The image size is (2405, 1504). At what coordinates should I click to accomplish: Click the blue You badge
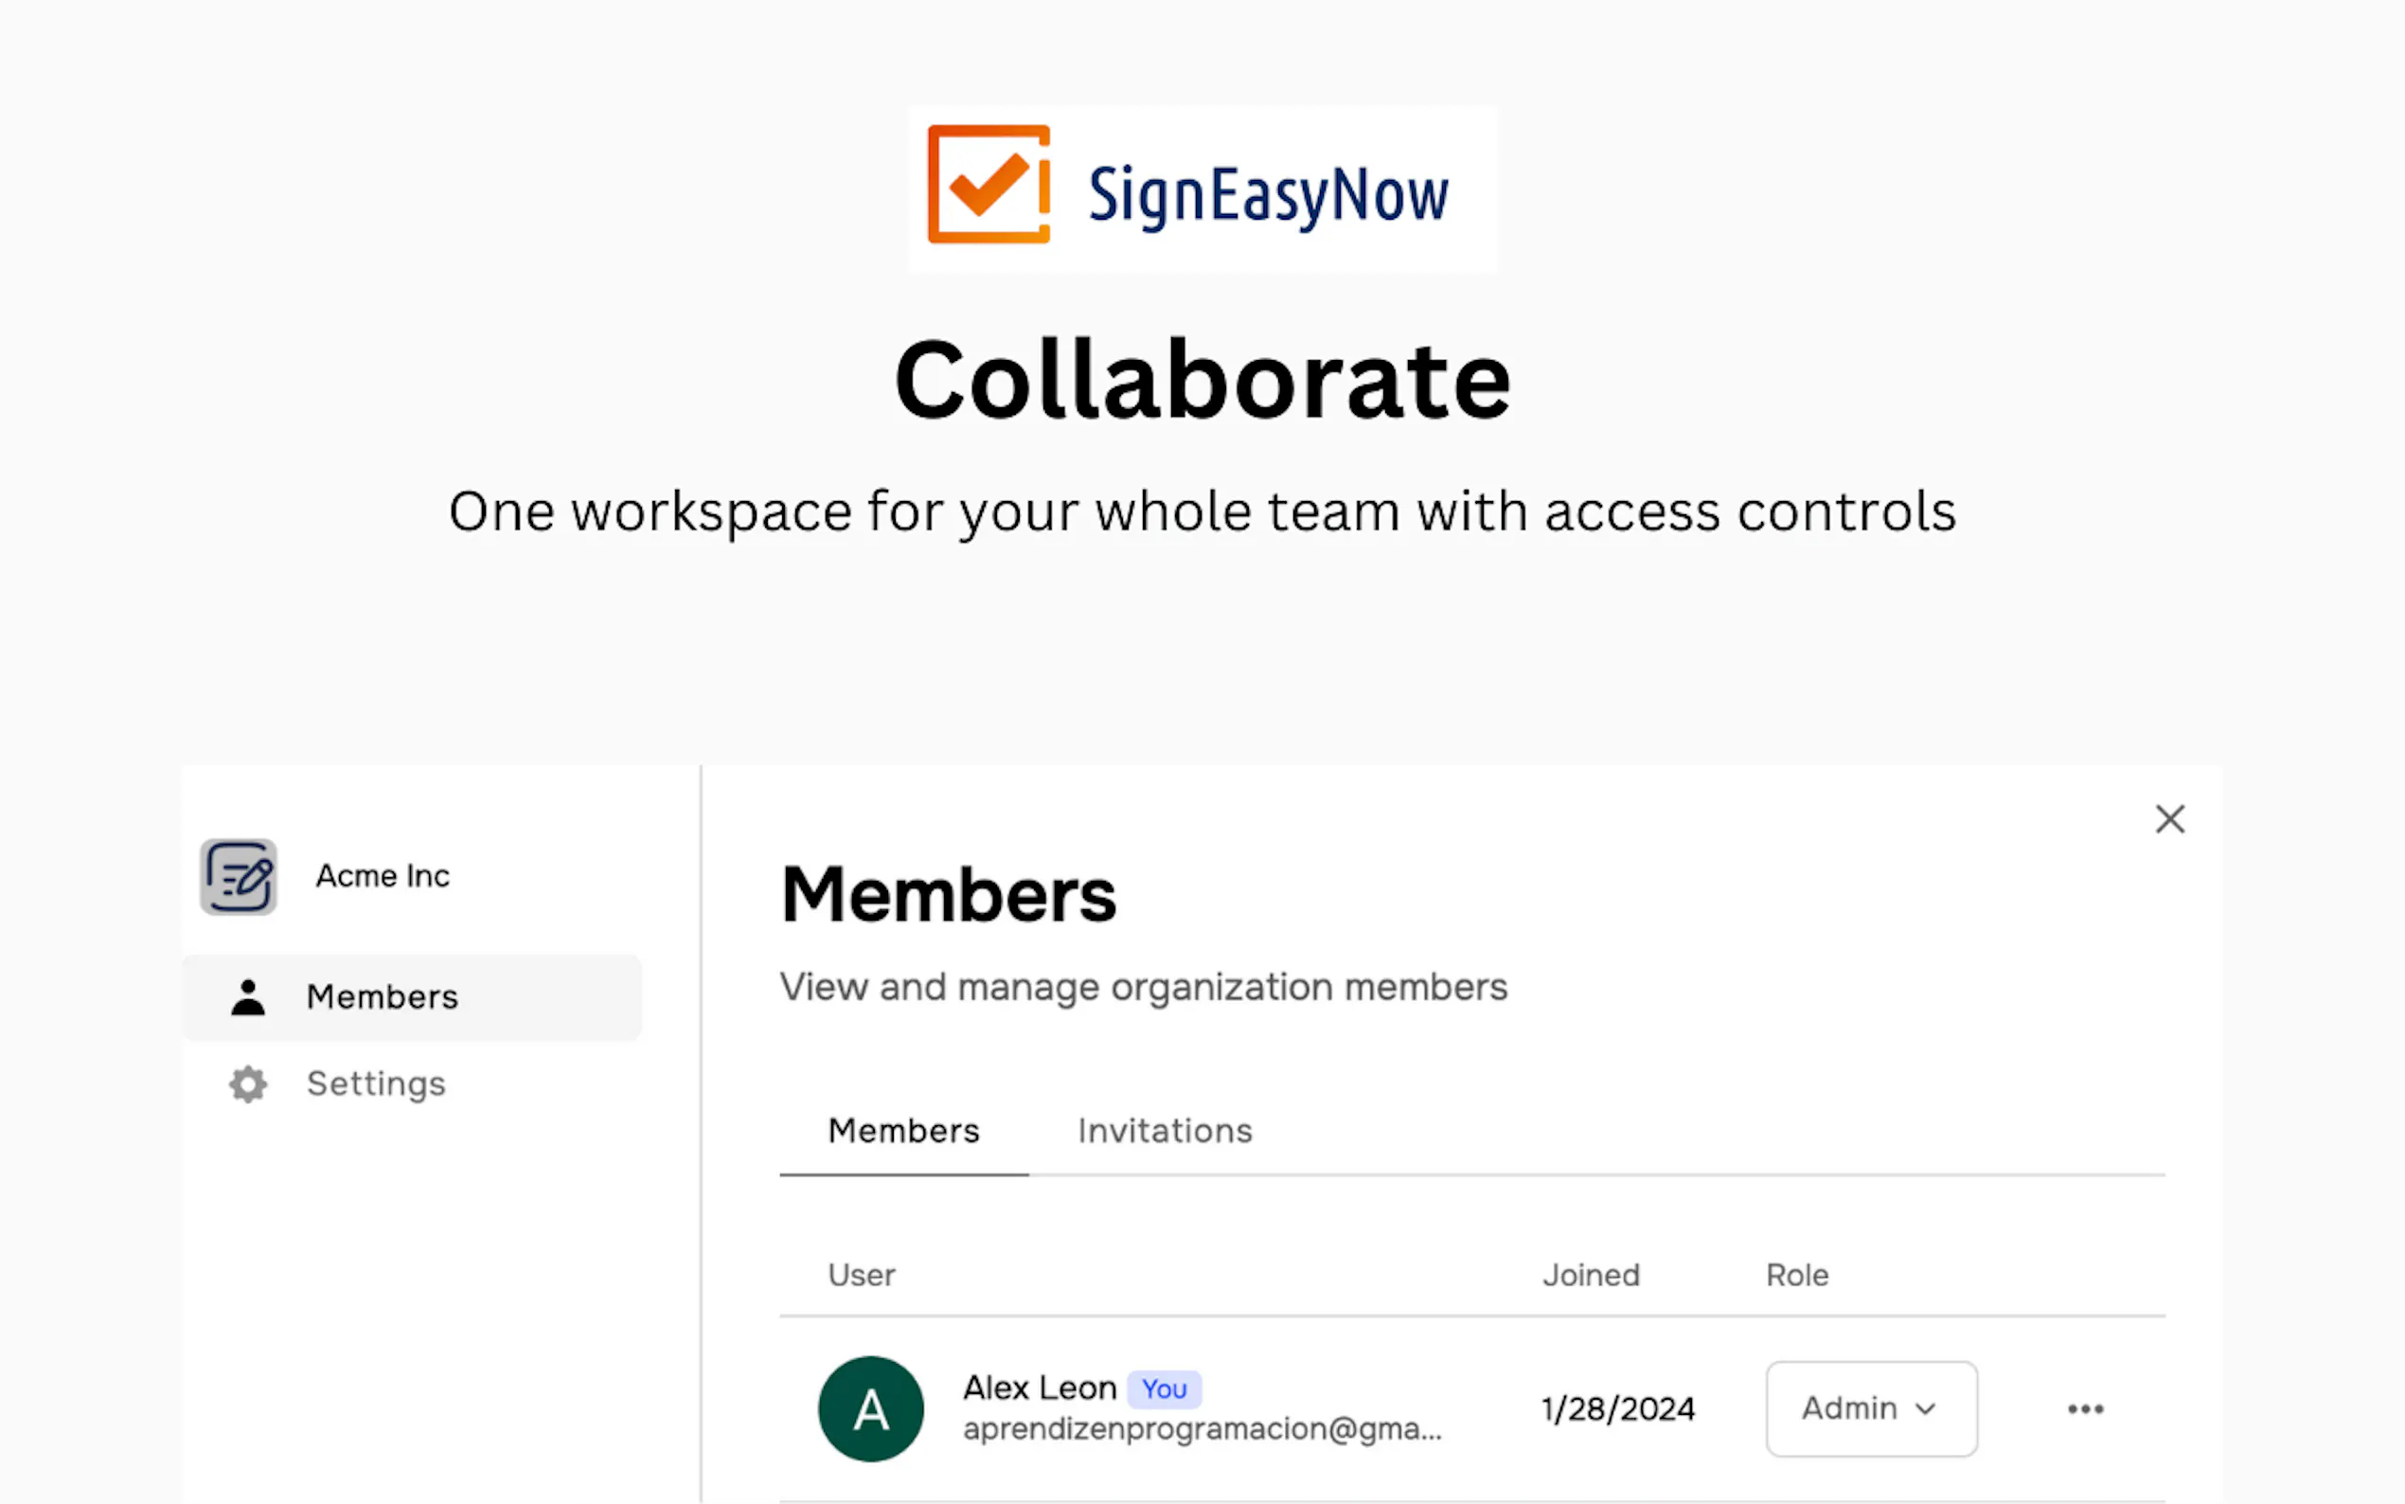tap(1164, 1389)
